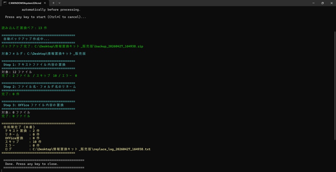336x172 pixels.
Task: Click the replace_log_20260427_164938.txt log path
Action: [x=121, y=149]
